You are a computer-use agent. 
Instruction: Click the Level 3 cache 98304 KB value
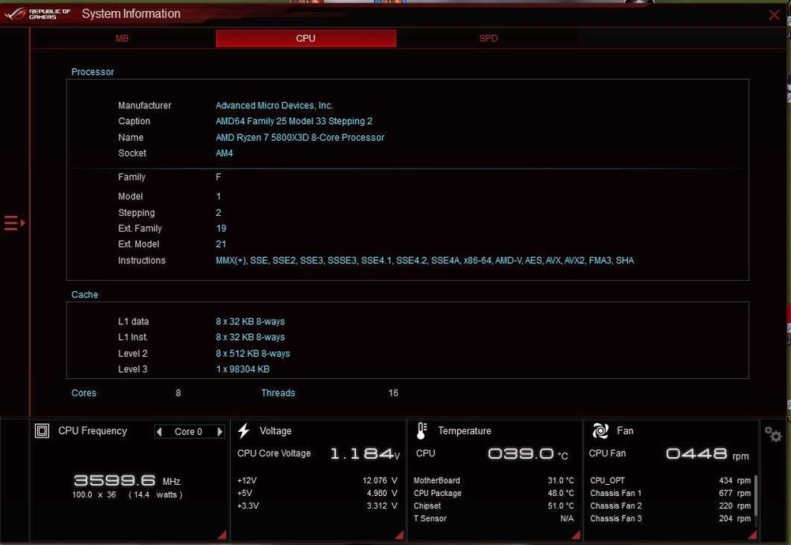tap(243, 369)
